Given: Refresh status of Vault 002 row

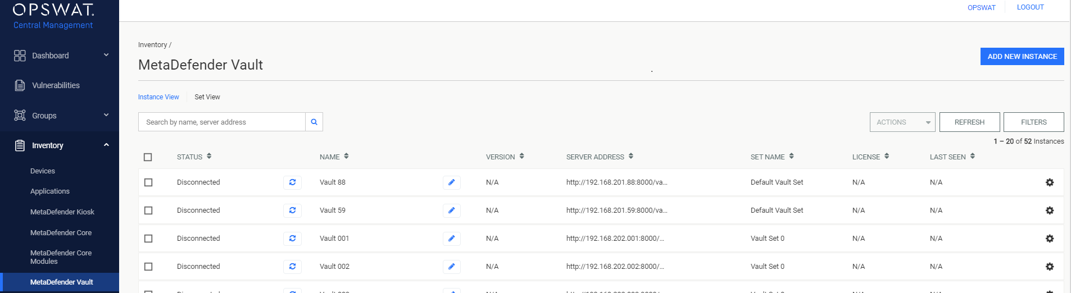Looking at the screenshot, I should 292,267.
